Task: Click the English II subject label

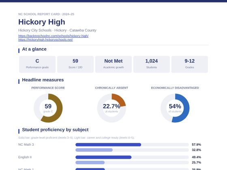Action: pyautogui.click(x=25, y=157)
